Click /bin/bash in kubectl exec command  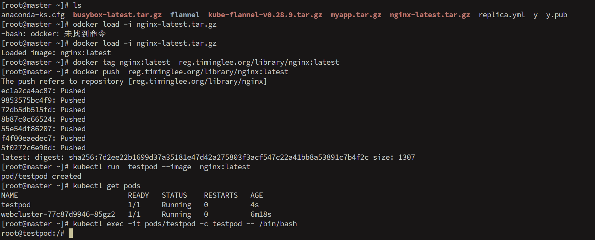278,224
